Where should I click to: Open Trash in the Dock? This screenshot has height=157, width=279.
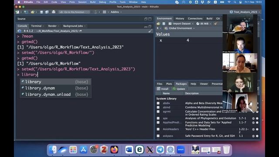[x=226, y=150]
